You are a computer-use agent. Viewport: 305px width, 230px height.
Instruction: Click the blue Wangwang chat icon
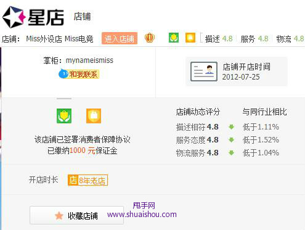(x=63, y=74)
